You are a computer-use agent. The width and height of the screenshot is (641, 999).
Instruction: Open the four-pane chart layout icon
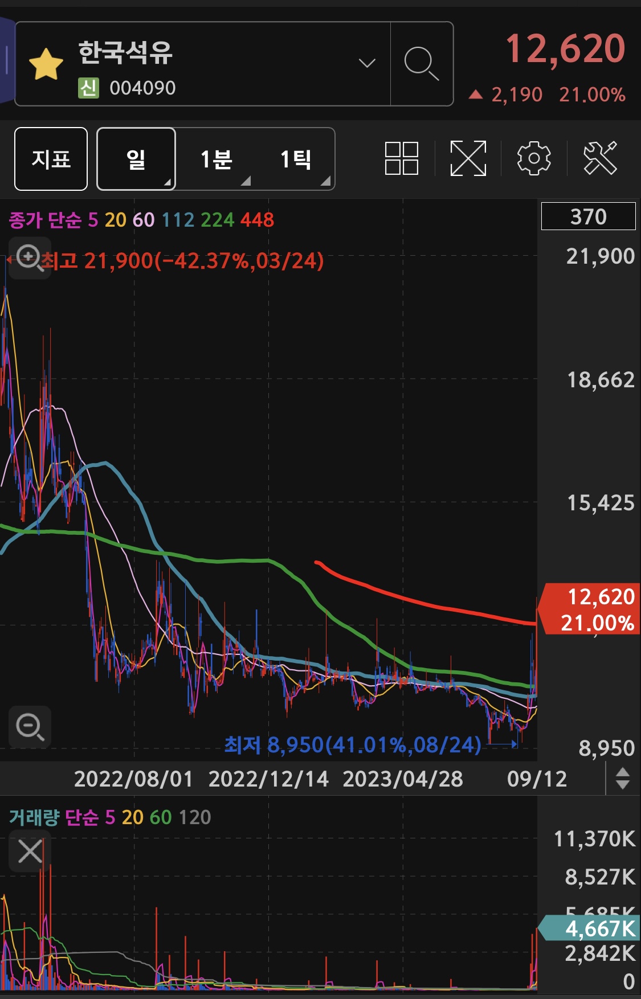(x=402, y=158)
